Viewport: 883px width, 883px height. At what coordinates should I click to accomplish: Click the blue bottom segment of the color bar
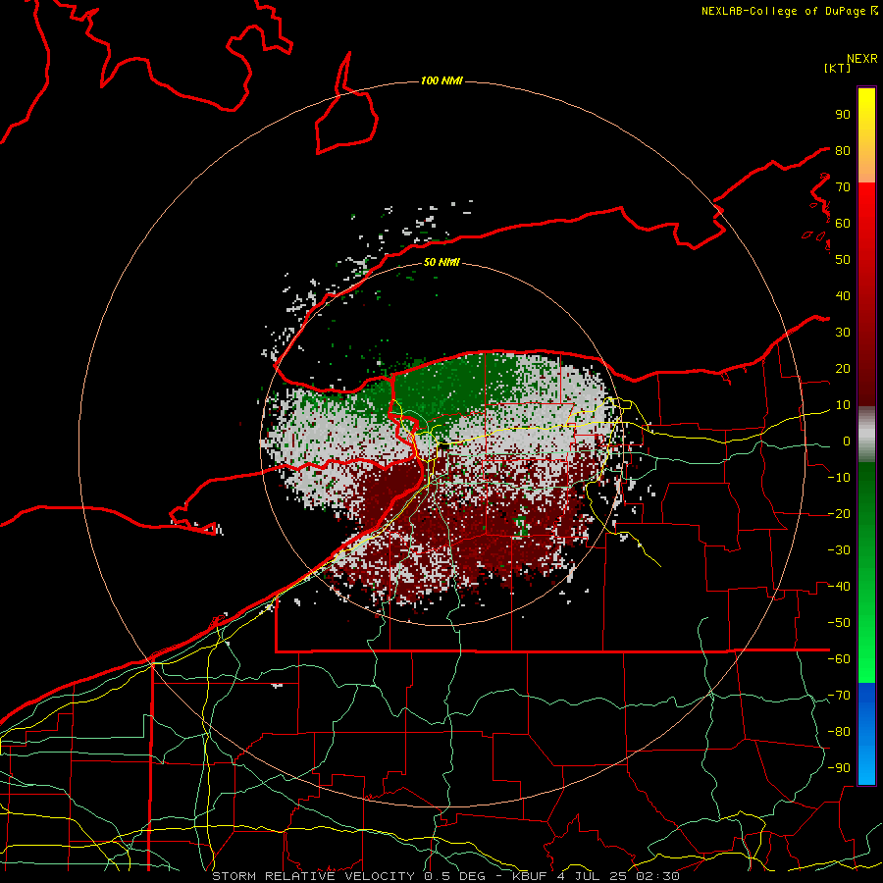coord(866,734)
